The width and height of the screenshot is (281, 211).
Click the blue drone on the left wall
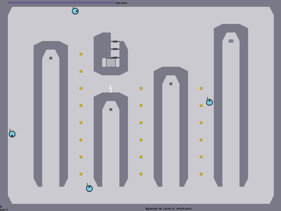12,134
